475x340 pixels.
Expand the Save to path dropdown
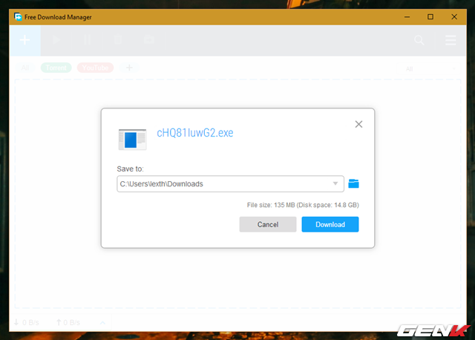[335, 183]
